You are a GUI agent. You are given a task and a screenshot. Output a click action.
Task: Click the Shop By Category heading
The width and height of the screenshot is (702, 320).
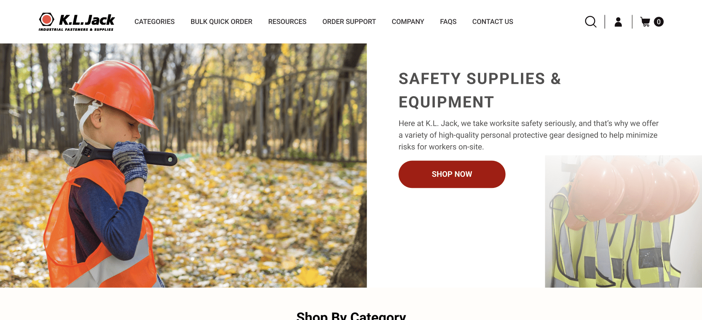pos(351,315)
